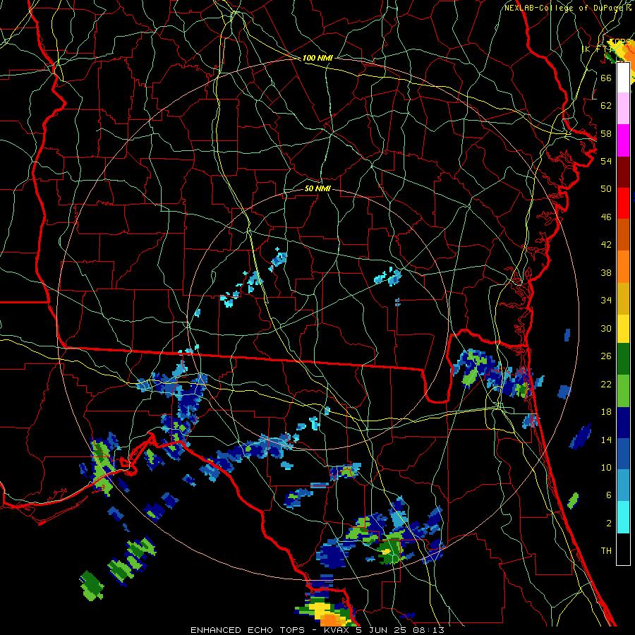Click the black TH threshold legend band
The width and height of the screenshot is (635, 635).
pyautogui.click(x=623, y=549)
